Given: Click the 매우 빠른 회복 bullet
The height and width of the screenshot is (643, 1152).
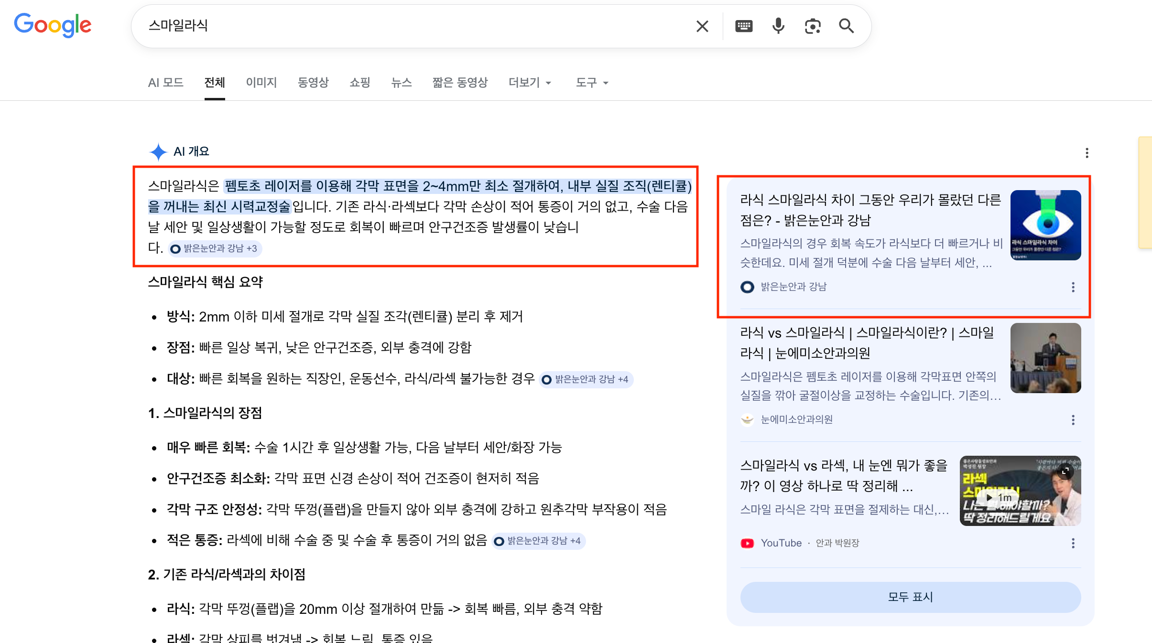Looking at the screenshot, I should pyautogui.click(x=364, y=448).
